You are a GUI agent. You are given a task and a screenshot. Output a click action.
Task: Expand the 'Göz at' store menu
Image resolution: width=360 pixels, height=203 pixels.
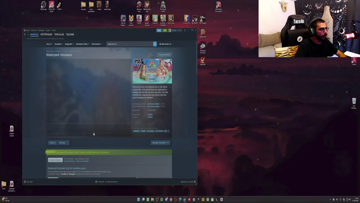pos(49,44)
